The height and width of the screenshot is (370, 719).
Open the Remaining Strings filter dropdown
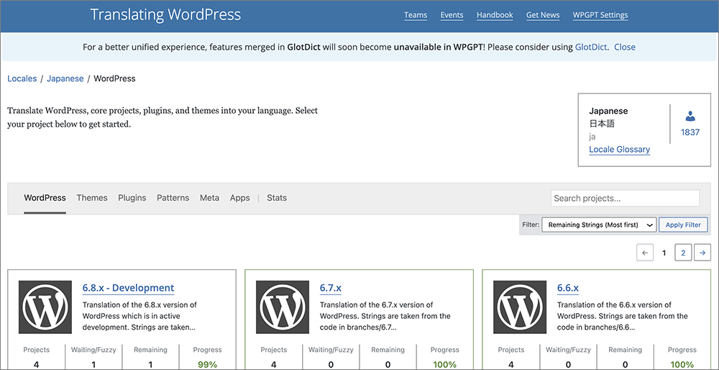(600, 225)
